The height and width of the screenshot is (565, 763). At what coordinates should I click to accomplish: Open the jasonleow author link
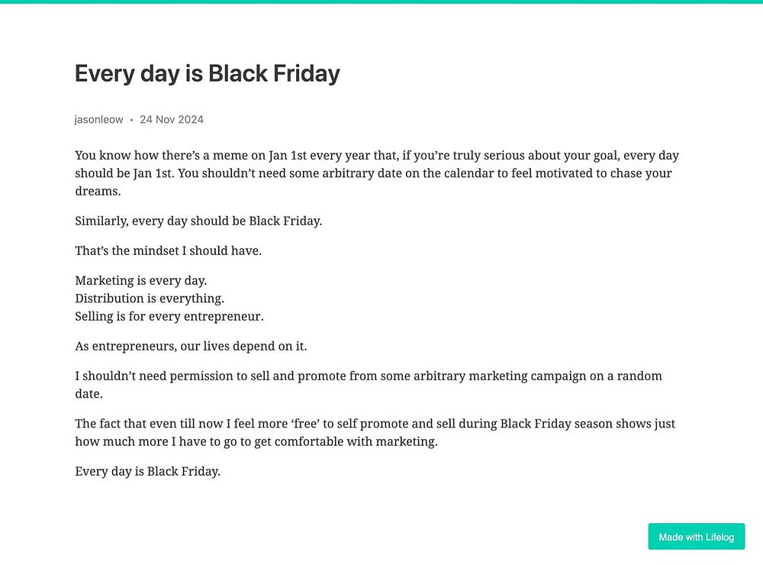tap(98, 119)
